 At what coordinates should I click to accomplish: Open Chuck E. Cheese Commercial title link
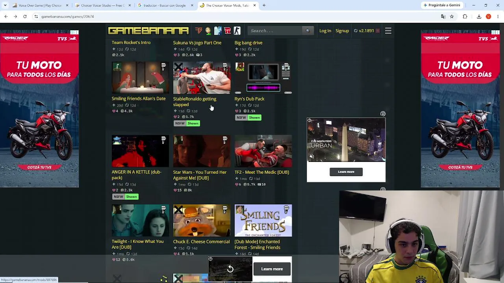click(201, 242)
